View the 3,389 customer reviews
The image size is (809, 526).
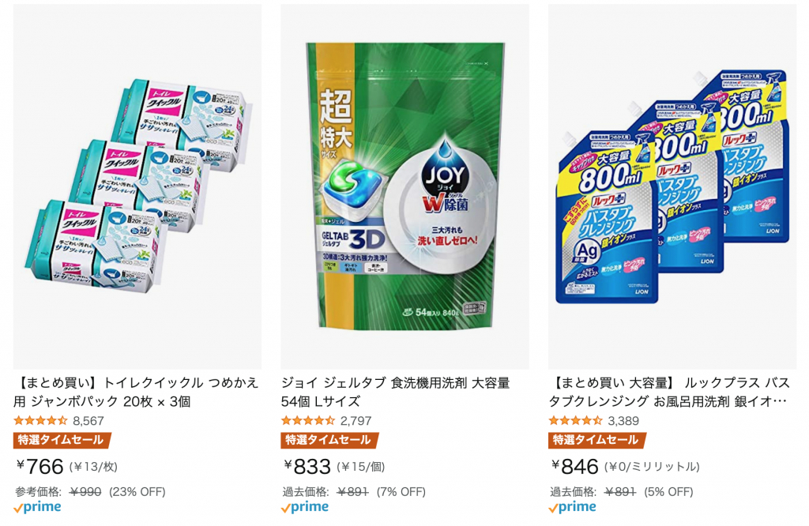(623, 421)
